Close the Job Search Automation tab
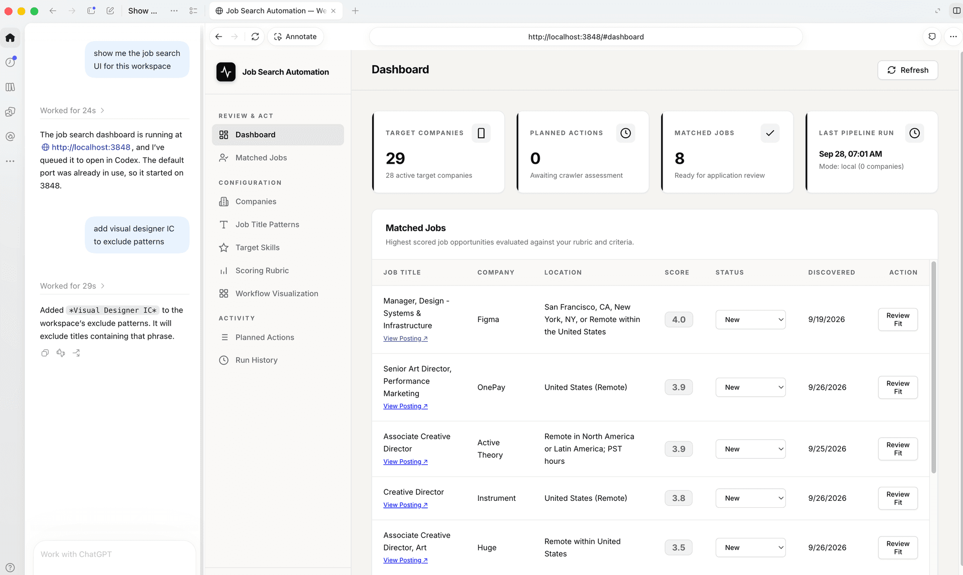The image size is (963, 575). click(333, 11)
